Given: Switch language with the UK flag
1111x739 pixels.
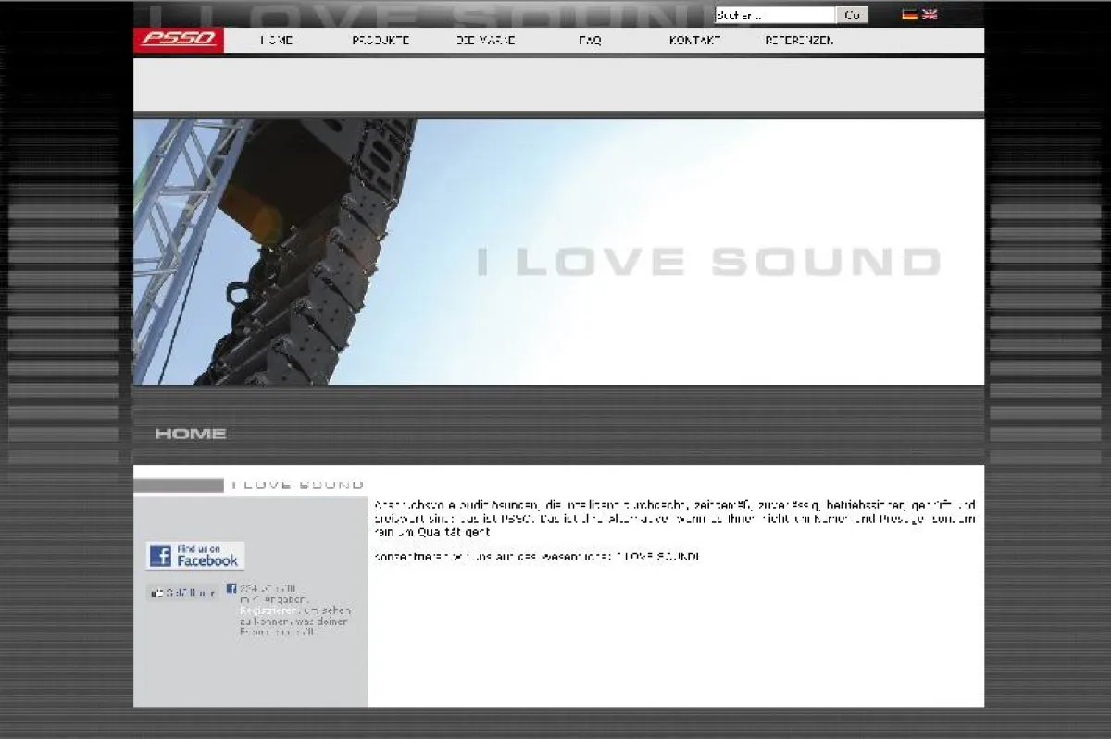Looking at the screenshot, I should pos(930,15).
